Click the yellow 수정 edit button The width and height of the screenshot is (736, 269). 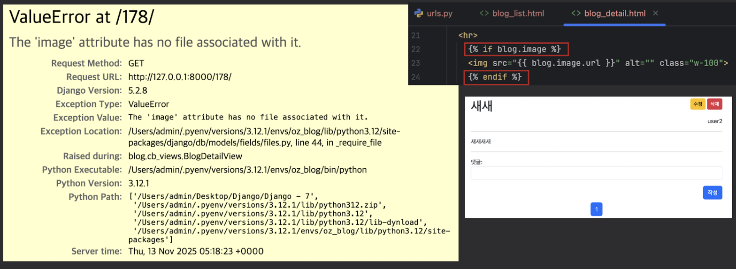click(698, 104)
